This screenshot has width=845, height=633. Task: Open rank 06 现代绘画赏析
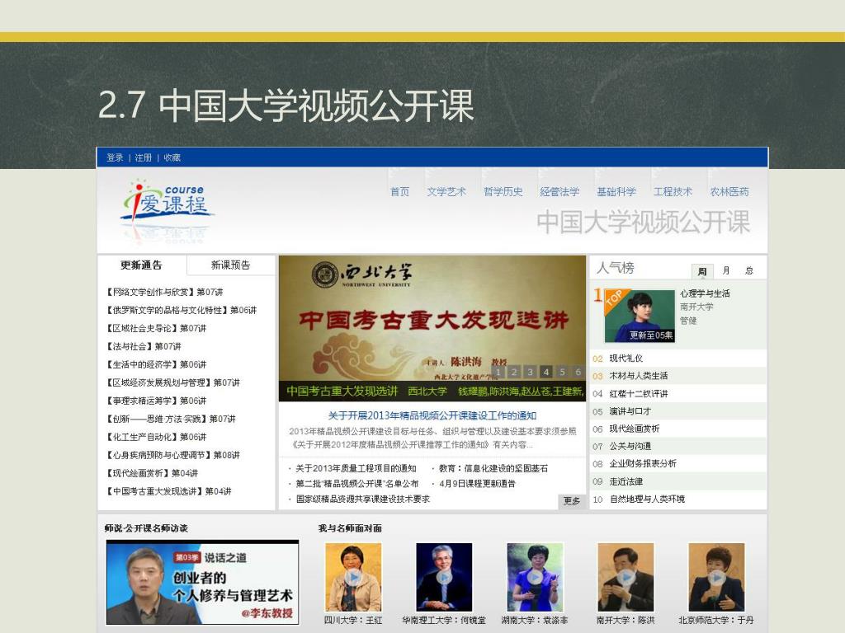click(x=634, y=429)
